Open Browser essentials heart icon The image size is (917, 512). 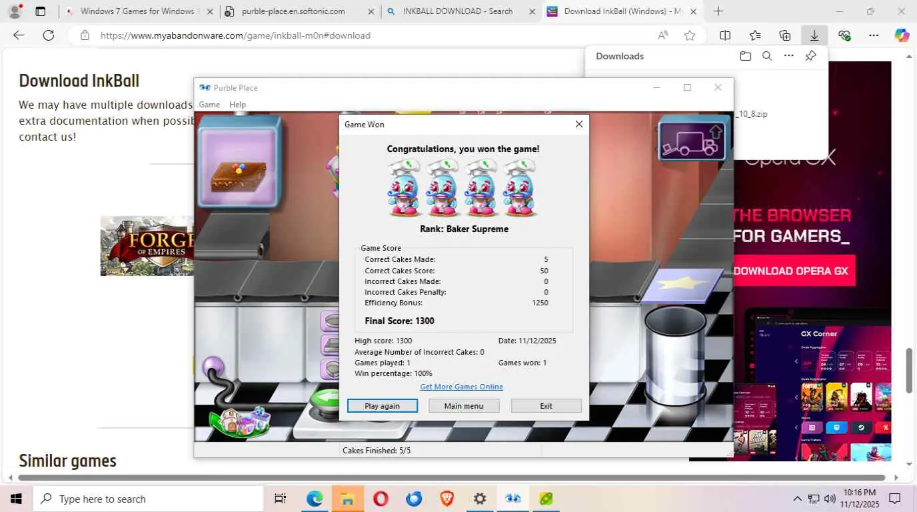click(844, 35)
